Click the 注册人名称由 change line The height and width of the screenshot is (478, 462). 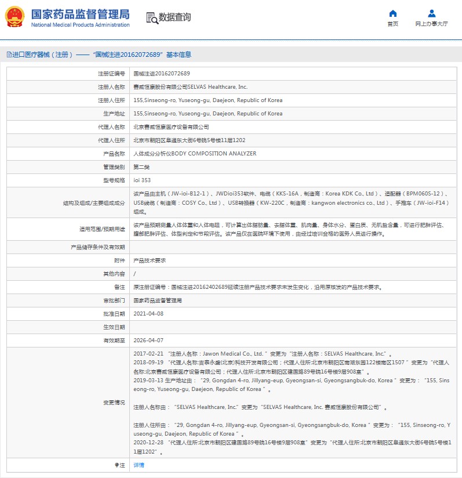260,407
